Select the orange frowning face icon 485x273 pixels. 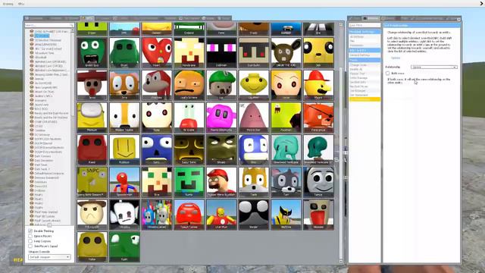189,85
